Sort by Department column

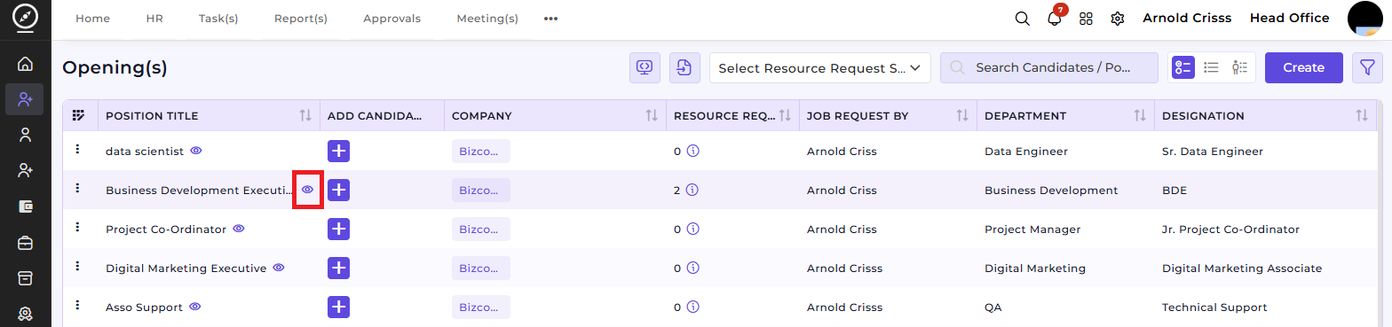1140,115
